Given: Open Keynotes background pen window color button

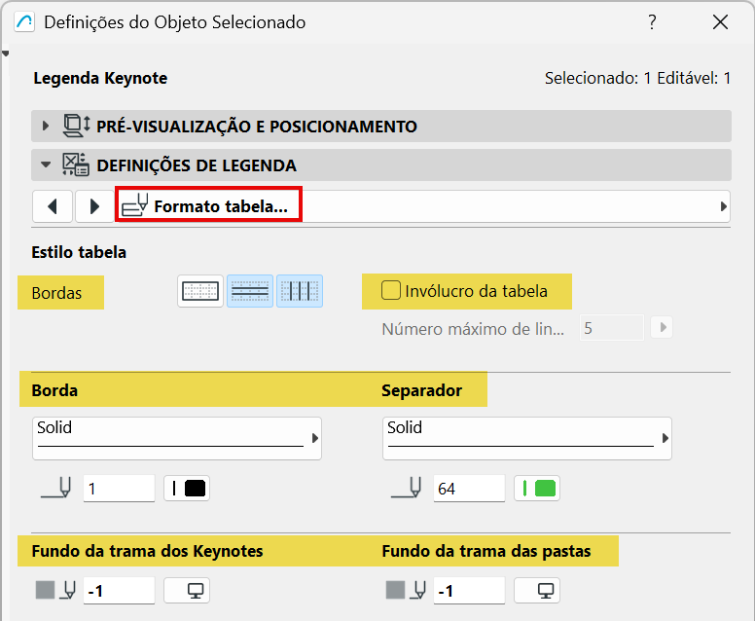Looking at the screenshot, I should [x=187, y=590].
